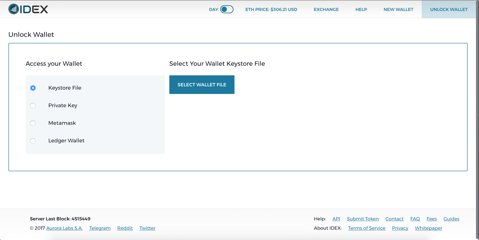Click the vertical page scrollbar
The image size is (479, 240).
[477, 120]
